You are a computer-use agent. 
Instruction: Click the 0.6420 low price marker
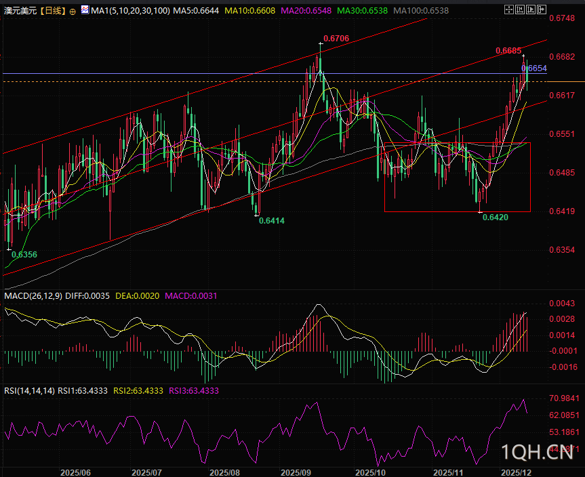(x=495, y=217)
